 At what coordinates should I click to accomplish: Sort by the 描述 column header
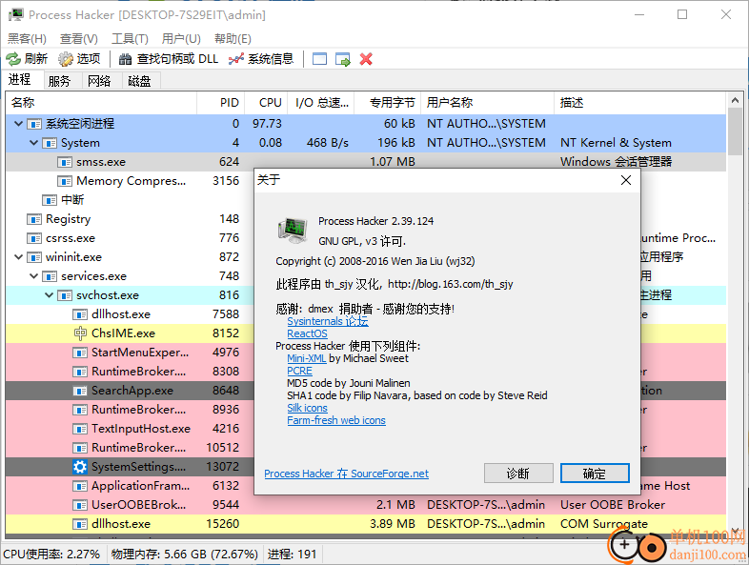[x=640, y=103]
